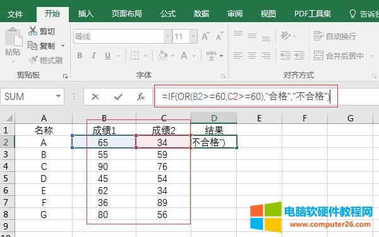This screenshot has height=237, width=379.
Task: Confirm formula with the checkmark button
Action: click(x=118, y=97)
